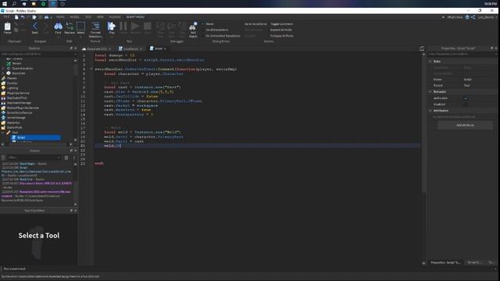Open the MODEL ribbon tab
This screenshot has width=500, height=281.
74,17
